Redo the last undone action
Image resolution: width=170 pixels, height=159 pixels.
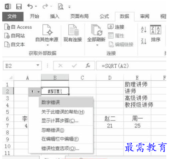tap(45, 6)
